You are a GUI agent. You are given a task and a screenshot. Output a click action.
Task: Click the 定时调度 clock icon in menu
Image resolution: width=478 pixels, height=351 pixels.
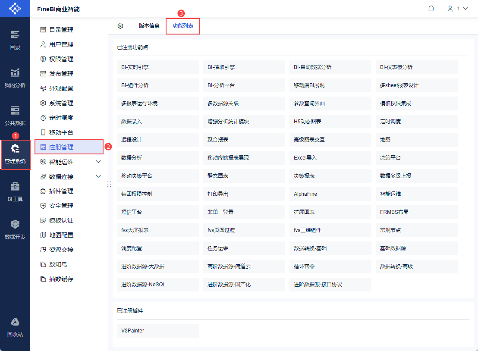[x=43, y=118]
